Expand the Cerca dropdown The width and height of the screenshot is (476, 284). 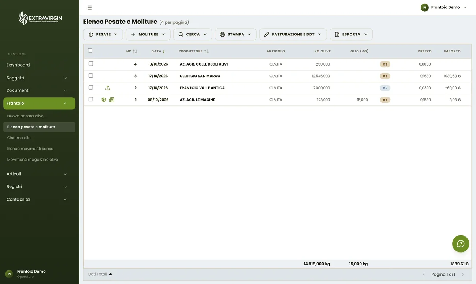(x=193, y=34)
